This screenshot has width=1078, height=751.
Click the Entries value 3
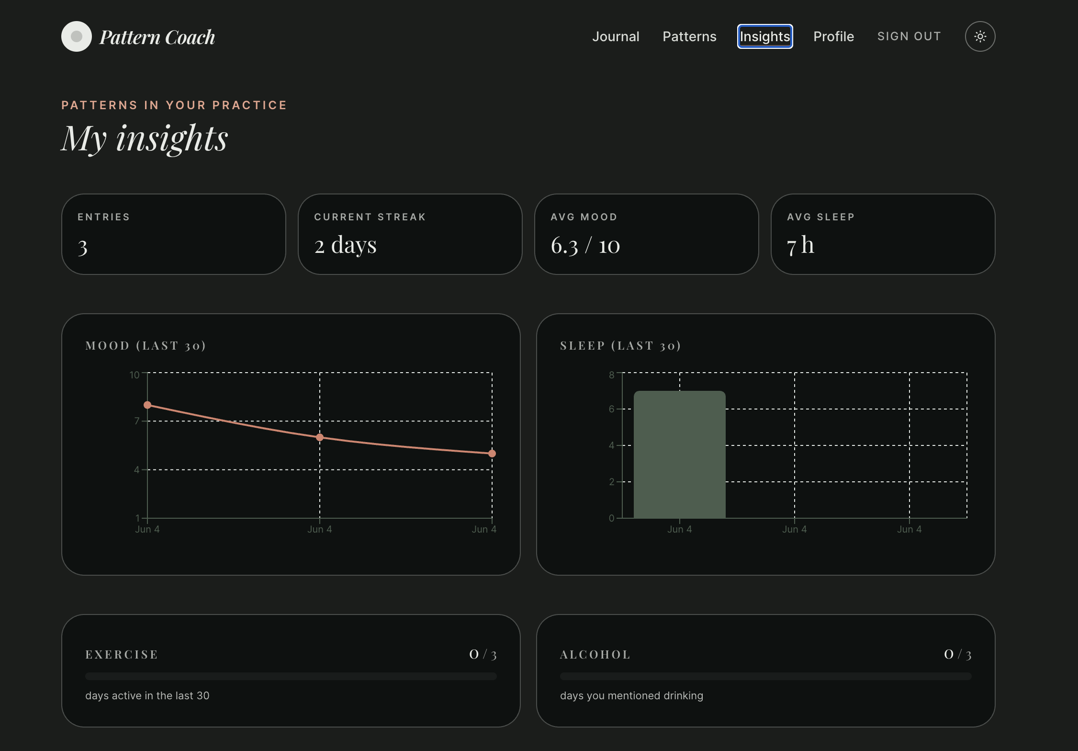click(x=83, y=247)
